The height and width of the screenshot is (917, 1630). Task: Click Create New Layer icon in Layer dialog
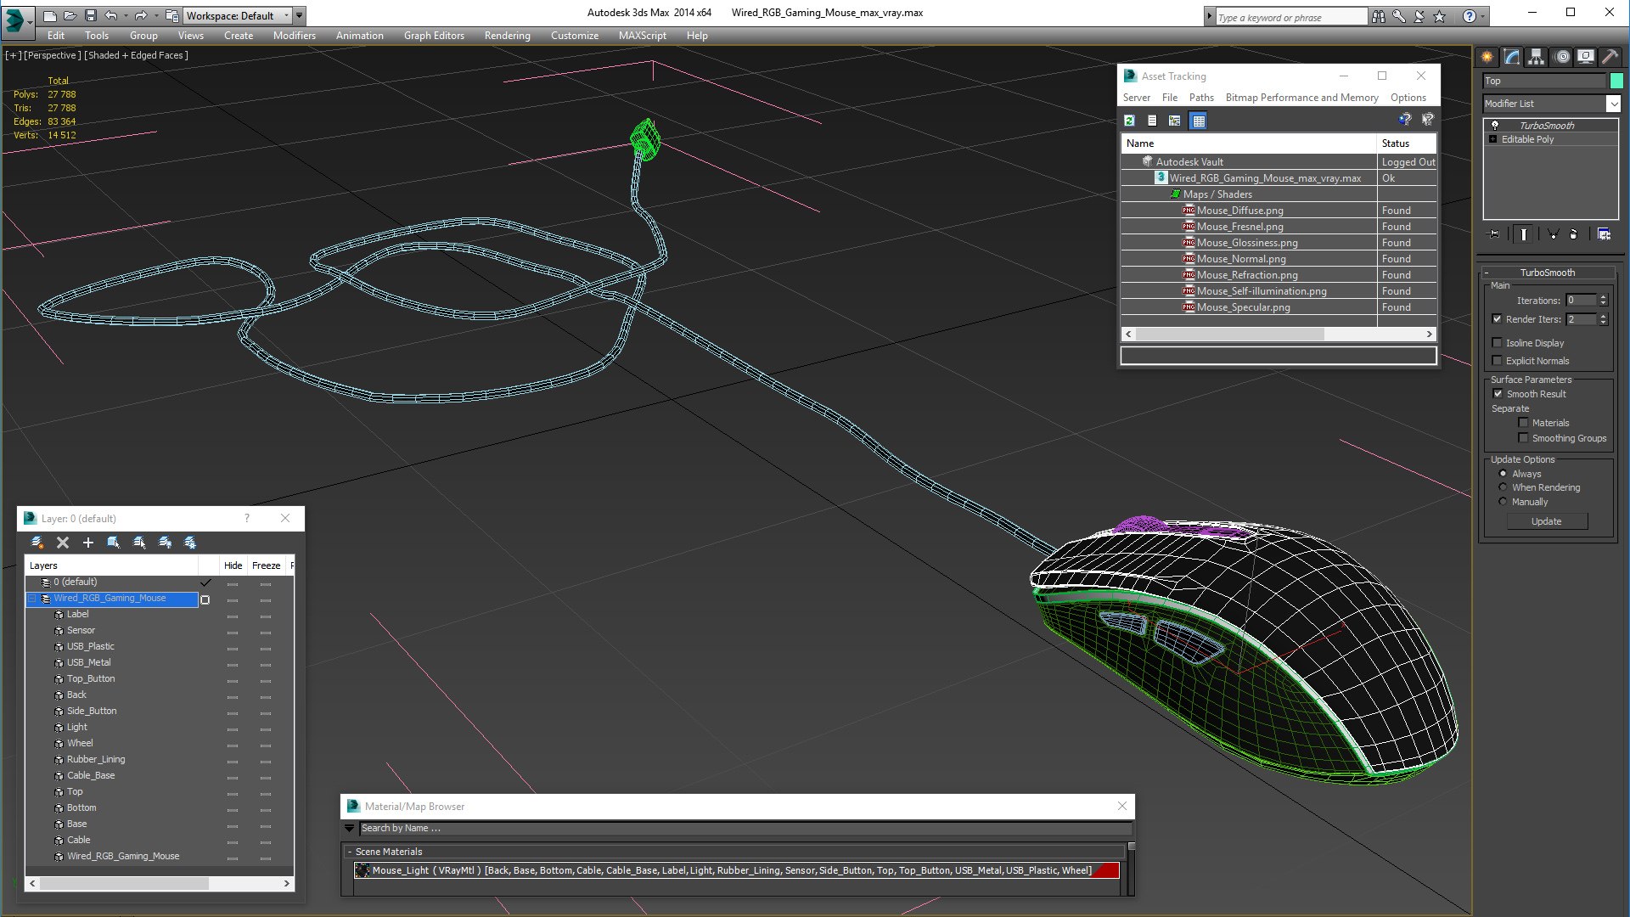tap(37, 543)
